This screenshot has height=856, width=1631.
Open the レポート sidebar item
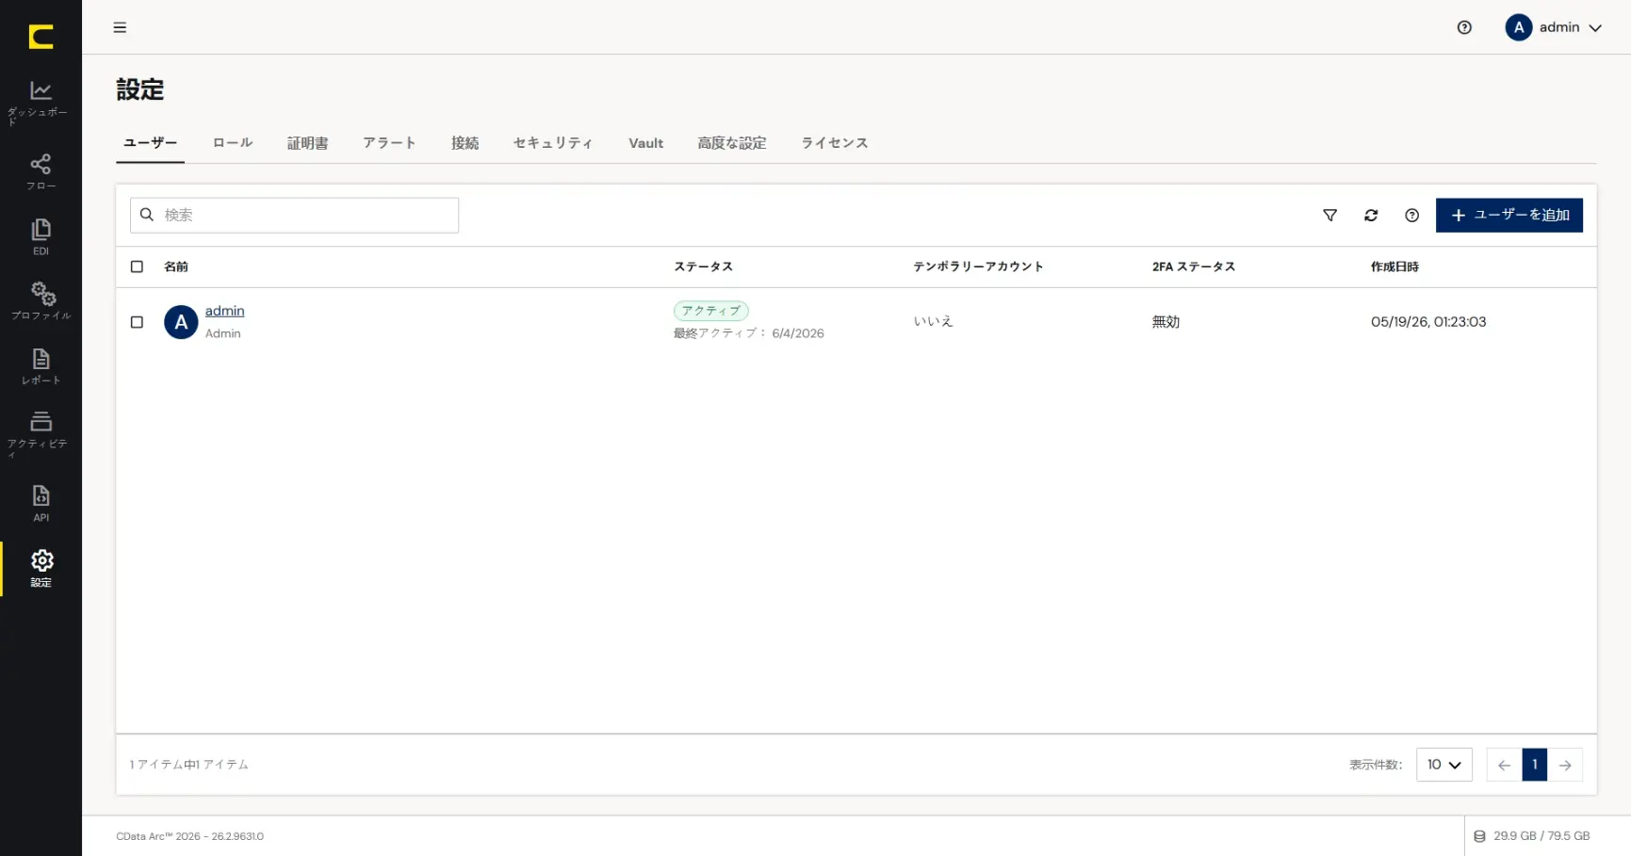(x=41, y=366)
